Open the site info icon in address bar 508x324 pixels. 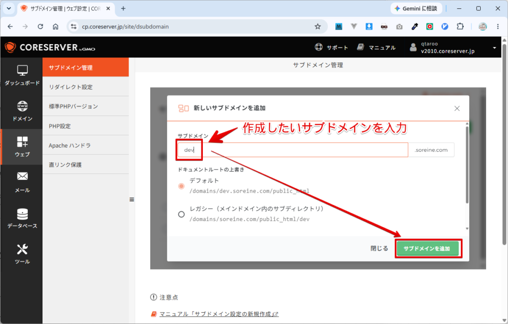click(74, 27)
